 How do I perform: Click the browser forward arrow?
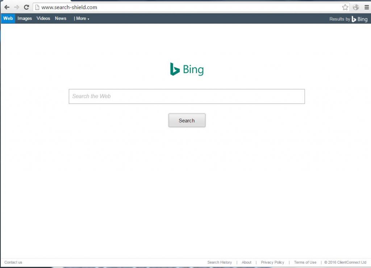[x=17, y=7]
